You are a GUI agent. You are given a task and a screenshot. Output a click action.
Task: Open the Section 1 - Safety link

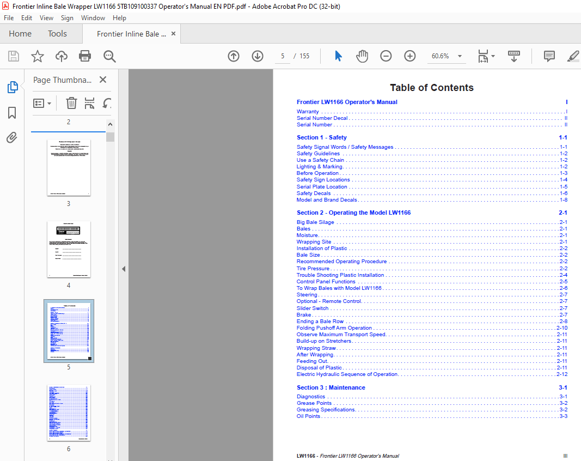click(x=322, y=137)
